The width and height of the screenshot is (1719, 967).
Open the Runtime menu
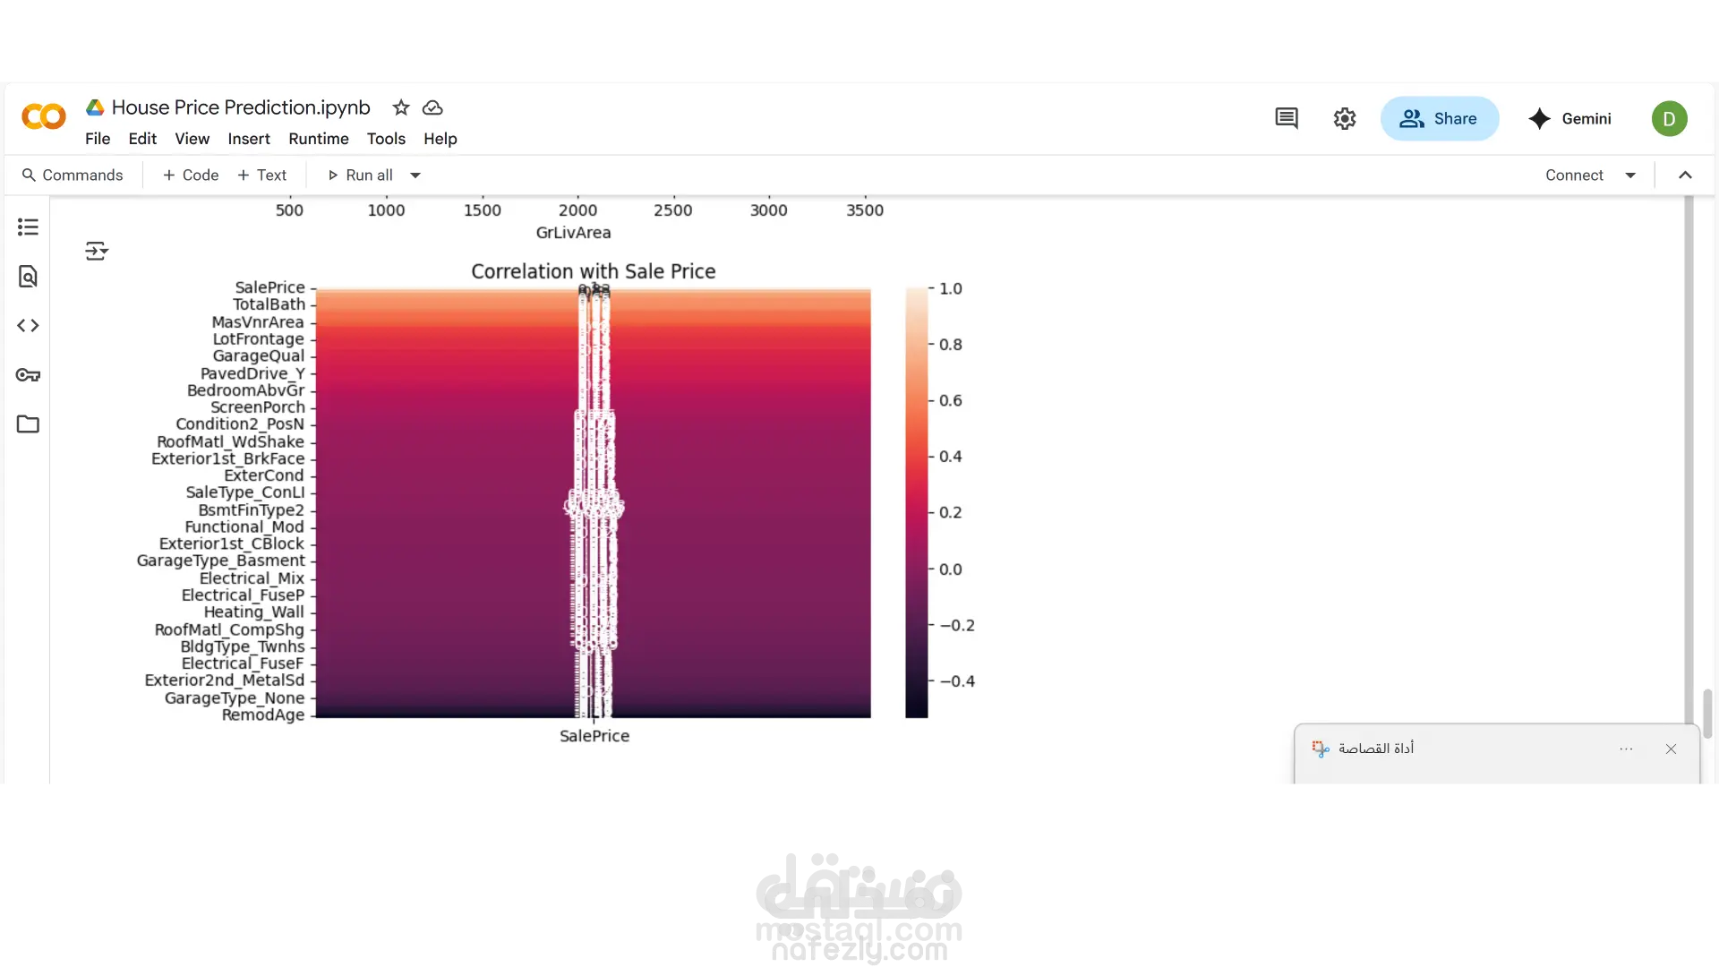tap(318, 139)
